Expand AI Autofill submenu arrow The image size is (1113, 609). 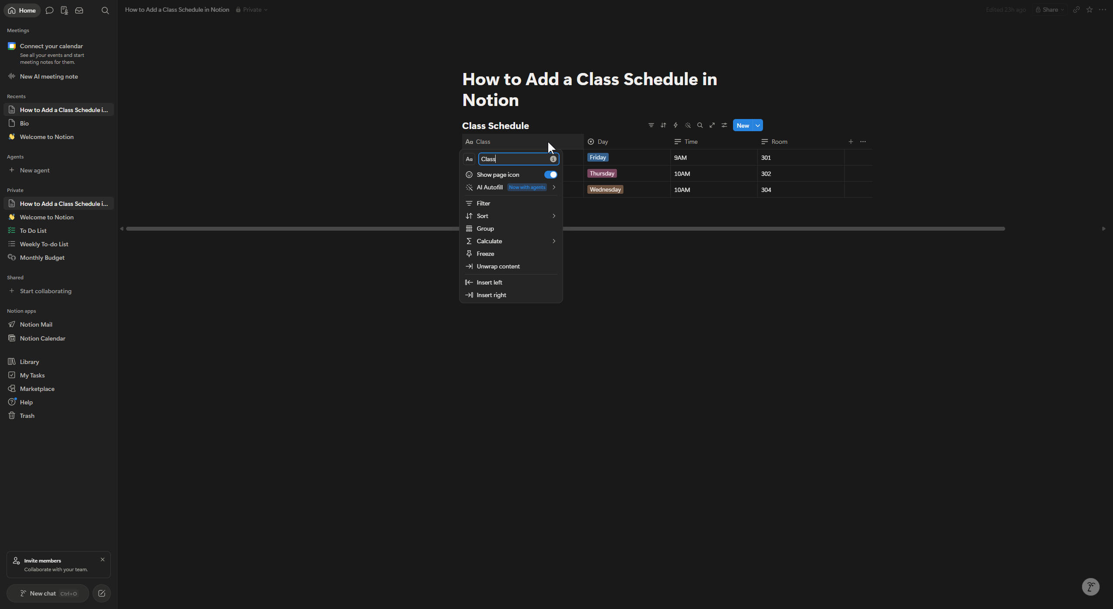[554, 187]
